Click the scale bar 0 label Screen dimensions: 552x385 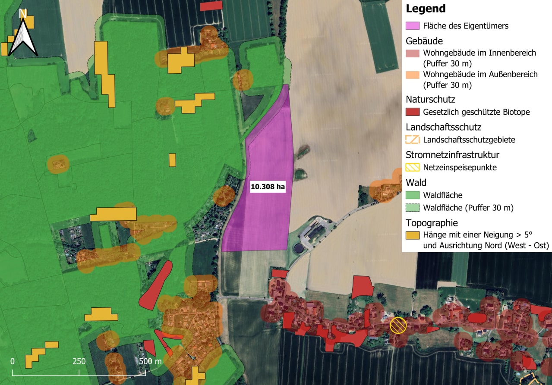pos(13,361)
